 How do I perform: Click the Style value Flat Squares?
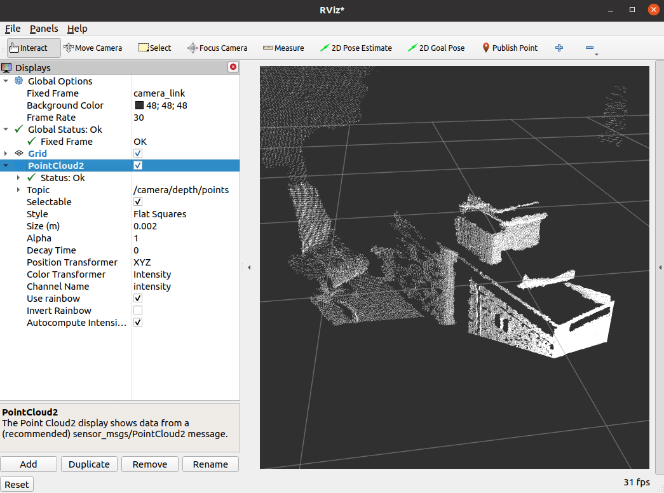click(x=160, y=214)
